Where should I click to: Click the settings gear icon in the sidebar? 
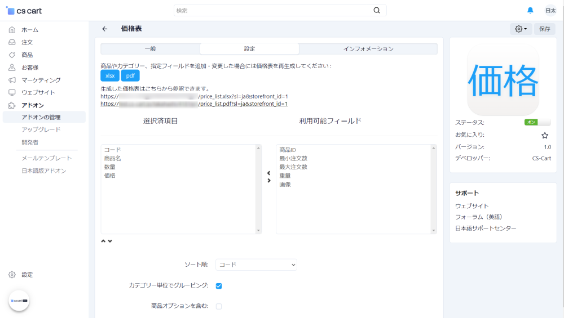tap(12, 275)
